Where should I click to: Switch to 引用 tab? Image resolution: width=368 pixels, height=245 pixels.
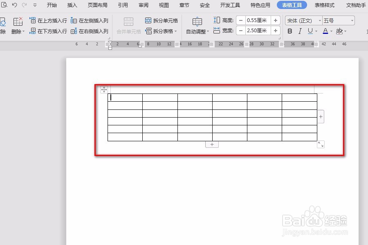(x=123, y=5)
